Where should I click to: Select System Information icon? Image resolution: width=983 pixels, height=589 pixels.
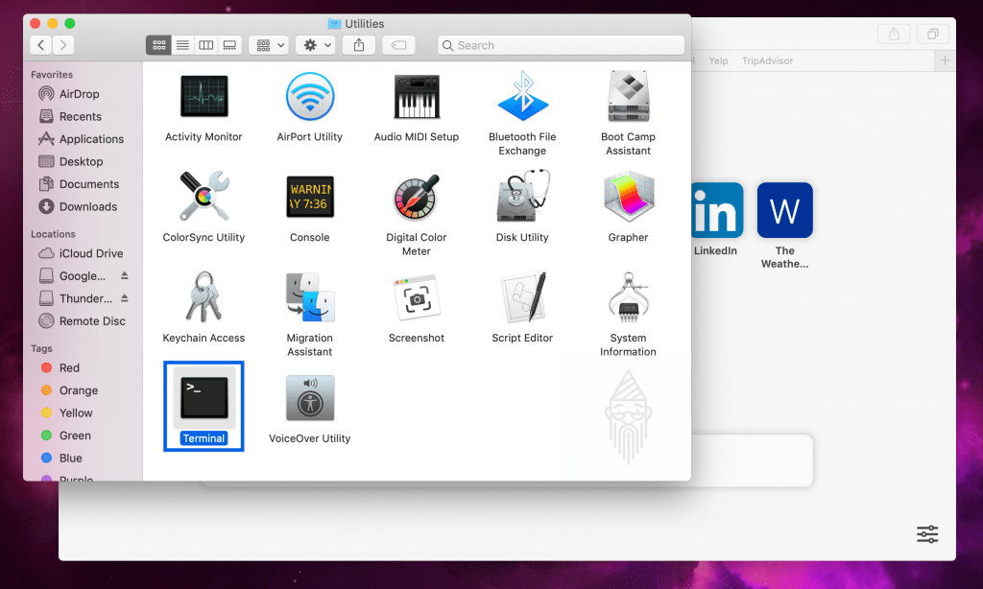tap(628, 297)
